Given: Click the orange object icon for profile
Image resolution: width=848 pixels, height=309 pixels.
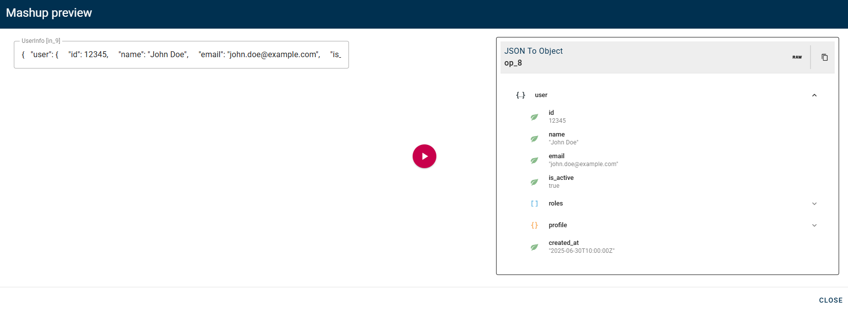Looking at the screenshot, I should tap(534, 225).
